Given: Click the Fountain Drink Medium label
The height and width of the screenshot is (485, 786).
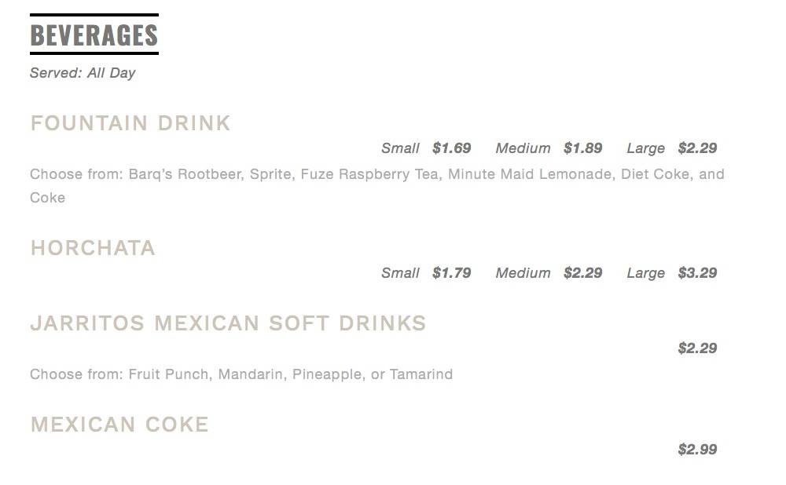Looking at the screenshot, I should pos(523,148).
